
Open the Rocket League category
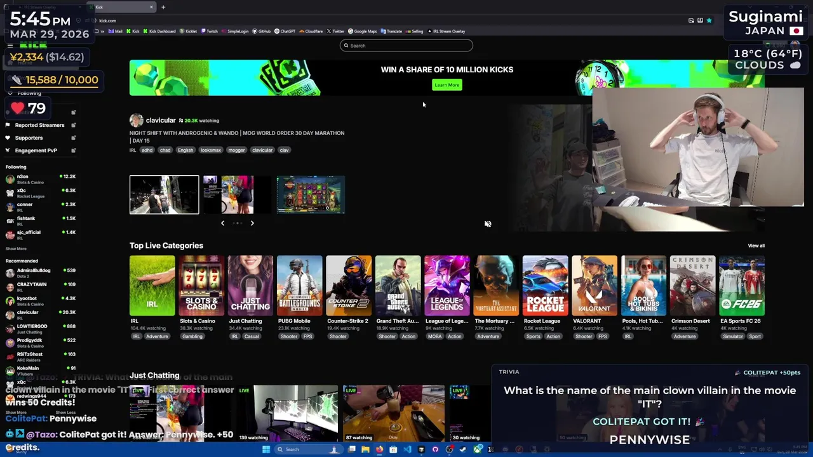pos(545,286)
